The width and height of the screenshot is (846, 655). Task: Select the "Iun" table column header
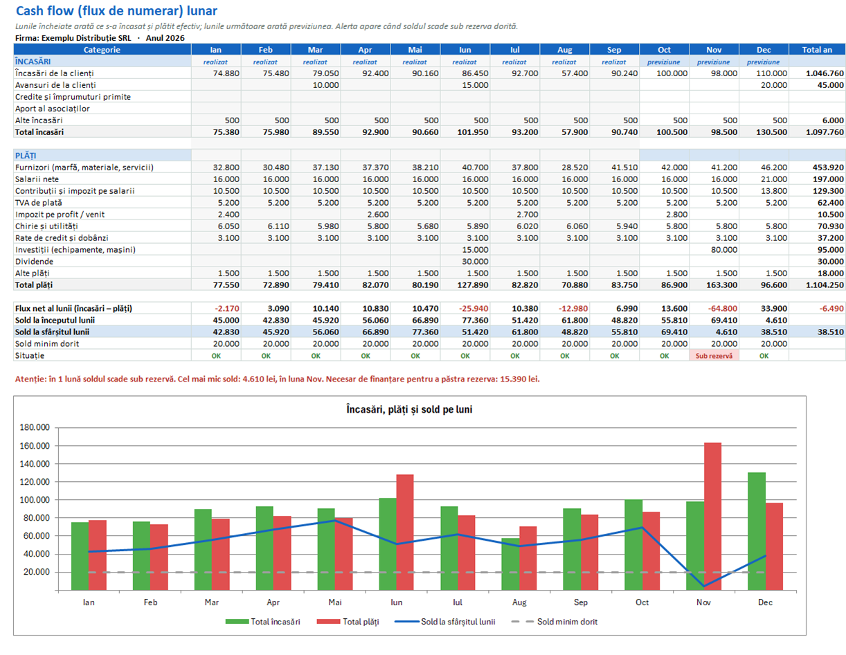click(465, 49)
